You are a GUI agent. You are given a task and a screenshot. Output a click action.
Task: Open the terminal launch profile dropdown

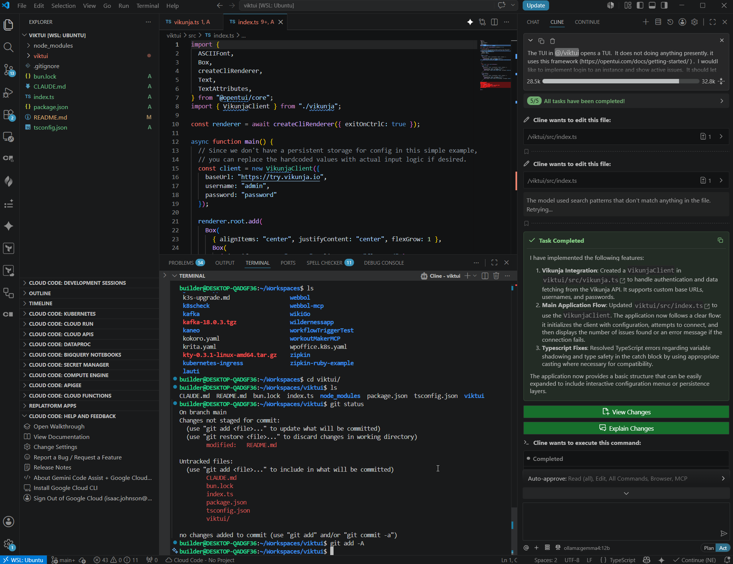[475, 276]
